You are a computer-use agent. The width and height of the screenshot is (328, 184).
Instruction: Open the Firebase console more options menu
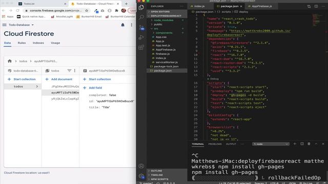(x=132, y=25)
